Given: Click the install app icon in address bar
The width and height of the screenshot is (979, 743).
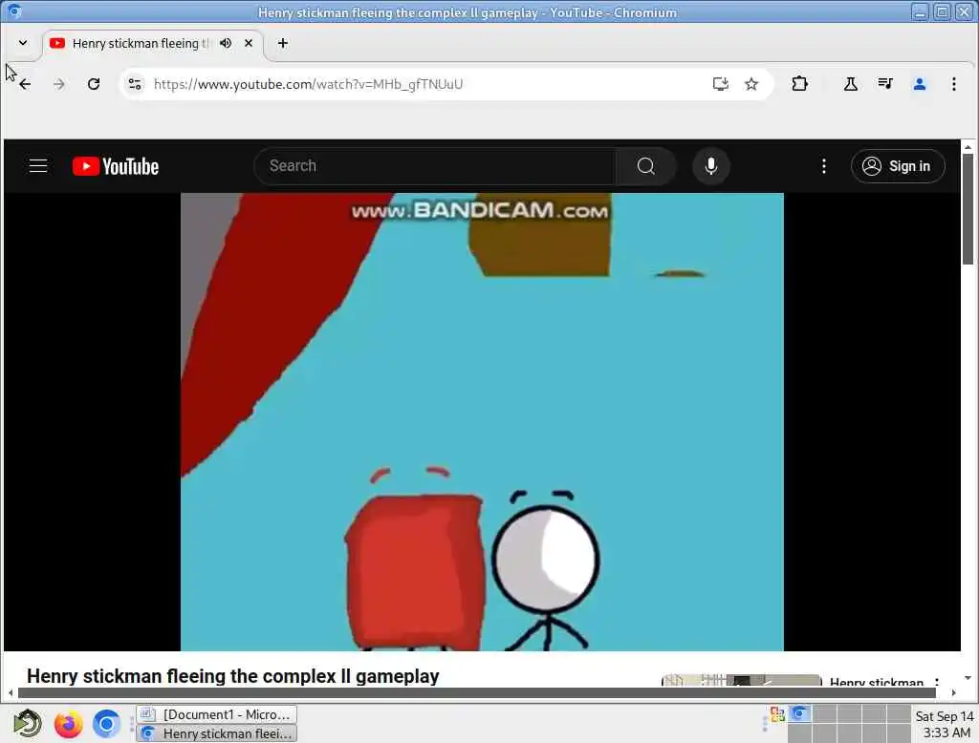Looking at the screenshot, I should point(721,84).
